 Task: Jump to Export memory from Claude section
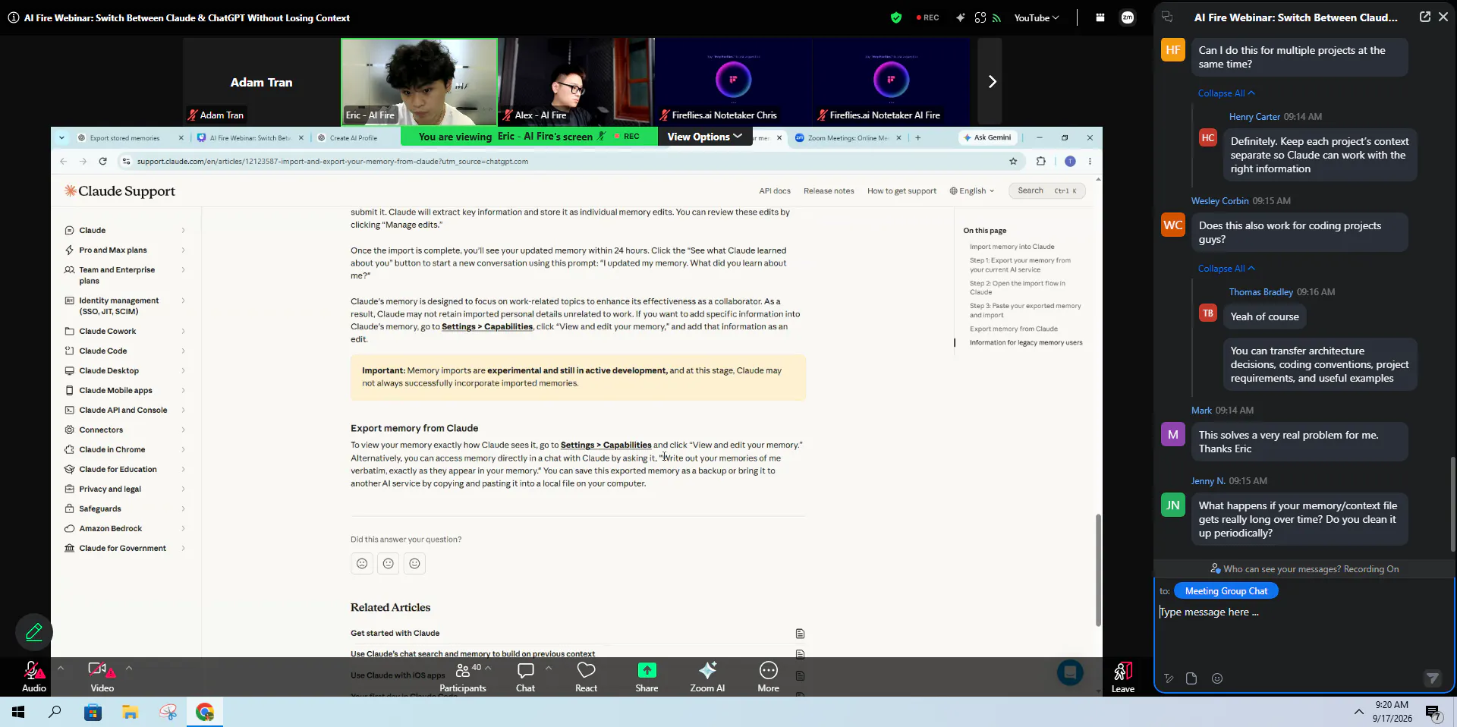pos(1013,329)
